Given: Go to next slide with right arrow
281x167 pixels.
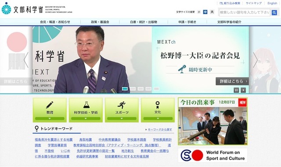Looking at the screenshot, I should tap(255, 60).
